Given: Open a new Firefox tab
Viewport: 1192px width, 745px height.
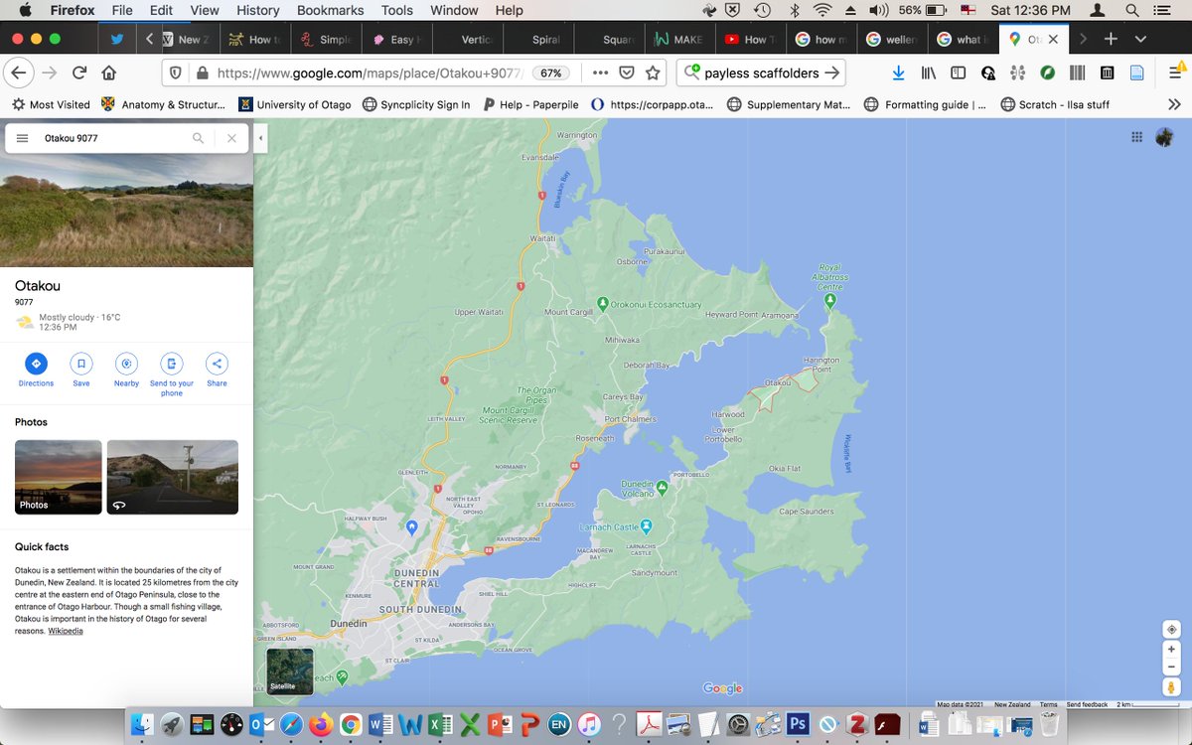Looking at the screenshot, I should [x=1111, y=40].
